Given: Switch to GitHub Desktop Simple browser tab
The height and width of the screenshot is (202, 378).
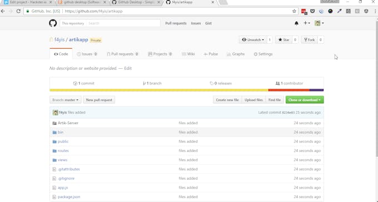Looking at the screenshot, I should [x=136, y=2].
